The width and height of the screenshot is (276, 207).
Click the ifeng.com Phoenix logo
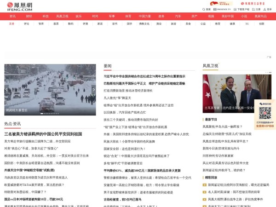point(19,6)
